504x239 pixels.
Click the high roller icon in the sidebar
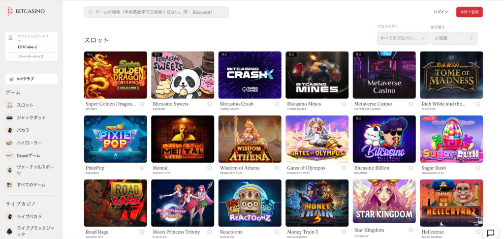point(10,143)
